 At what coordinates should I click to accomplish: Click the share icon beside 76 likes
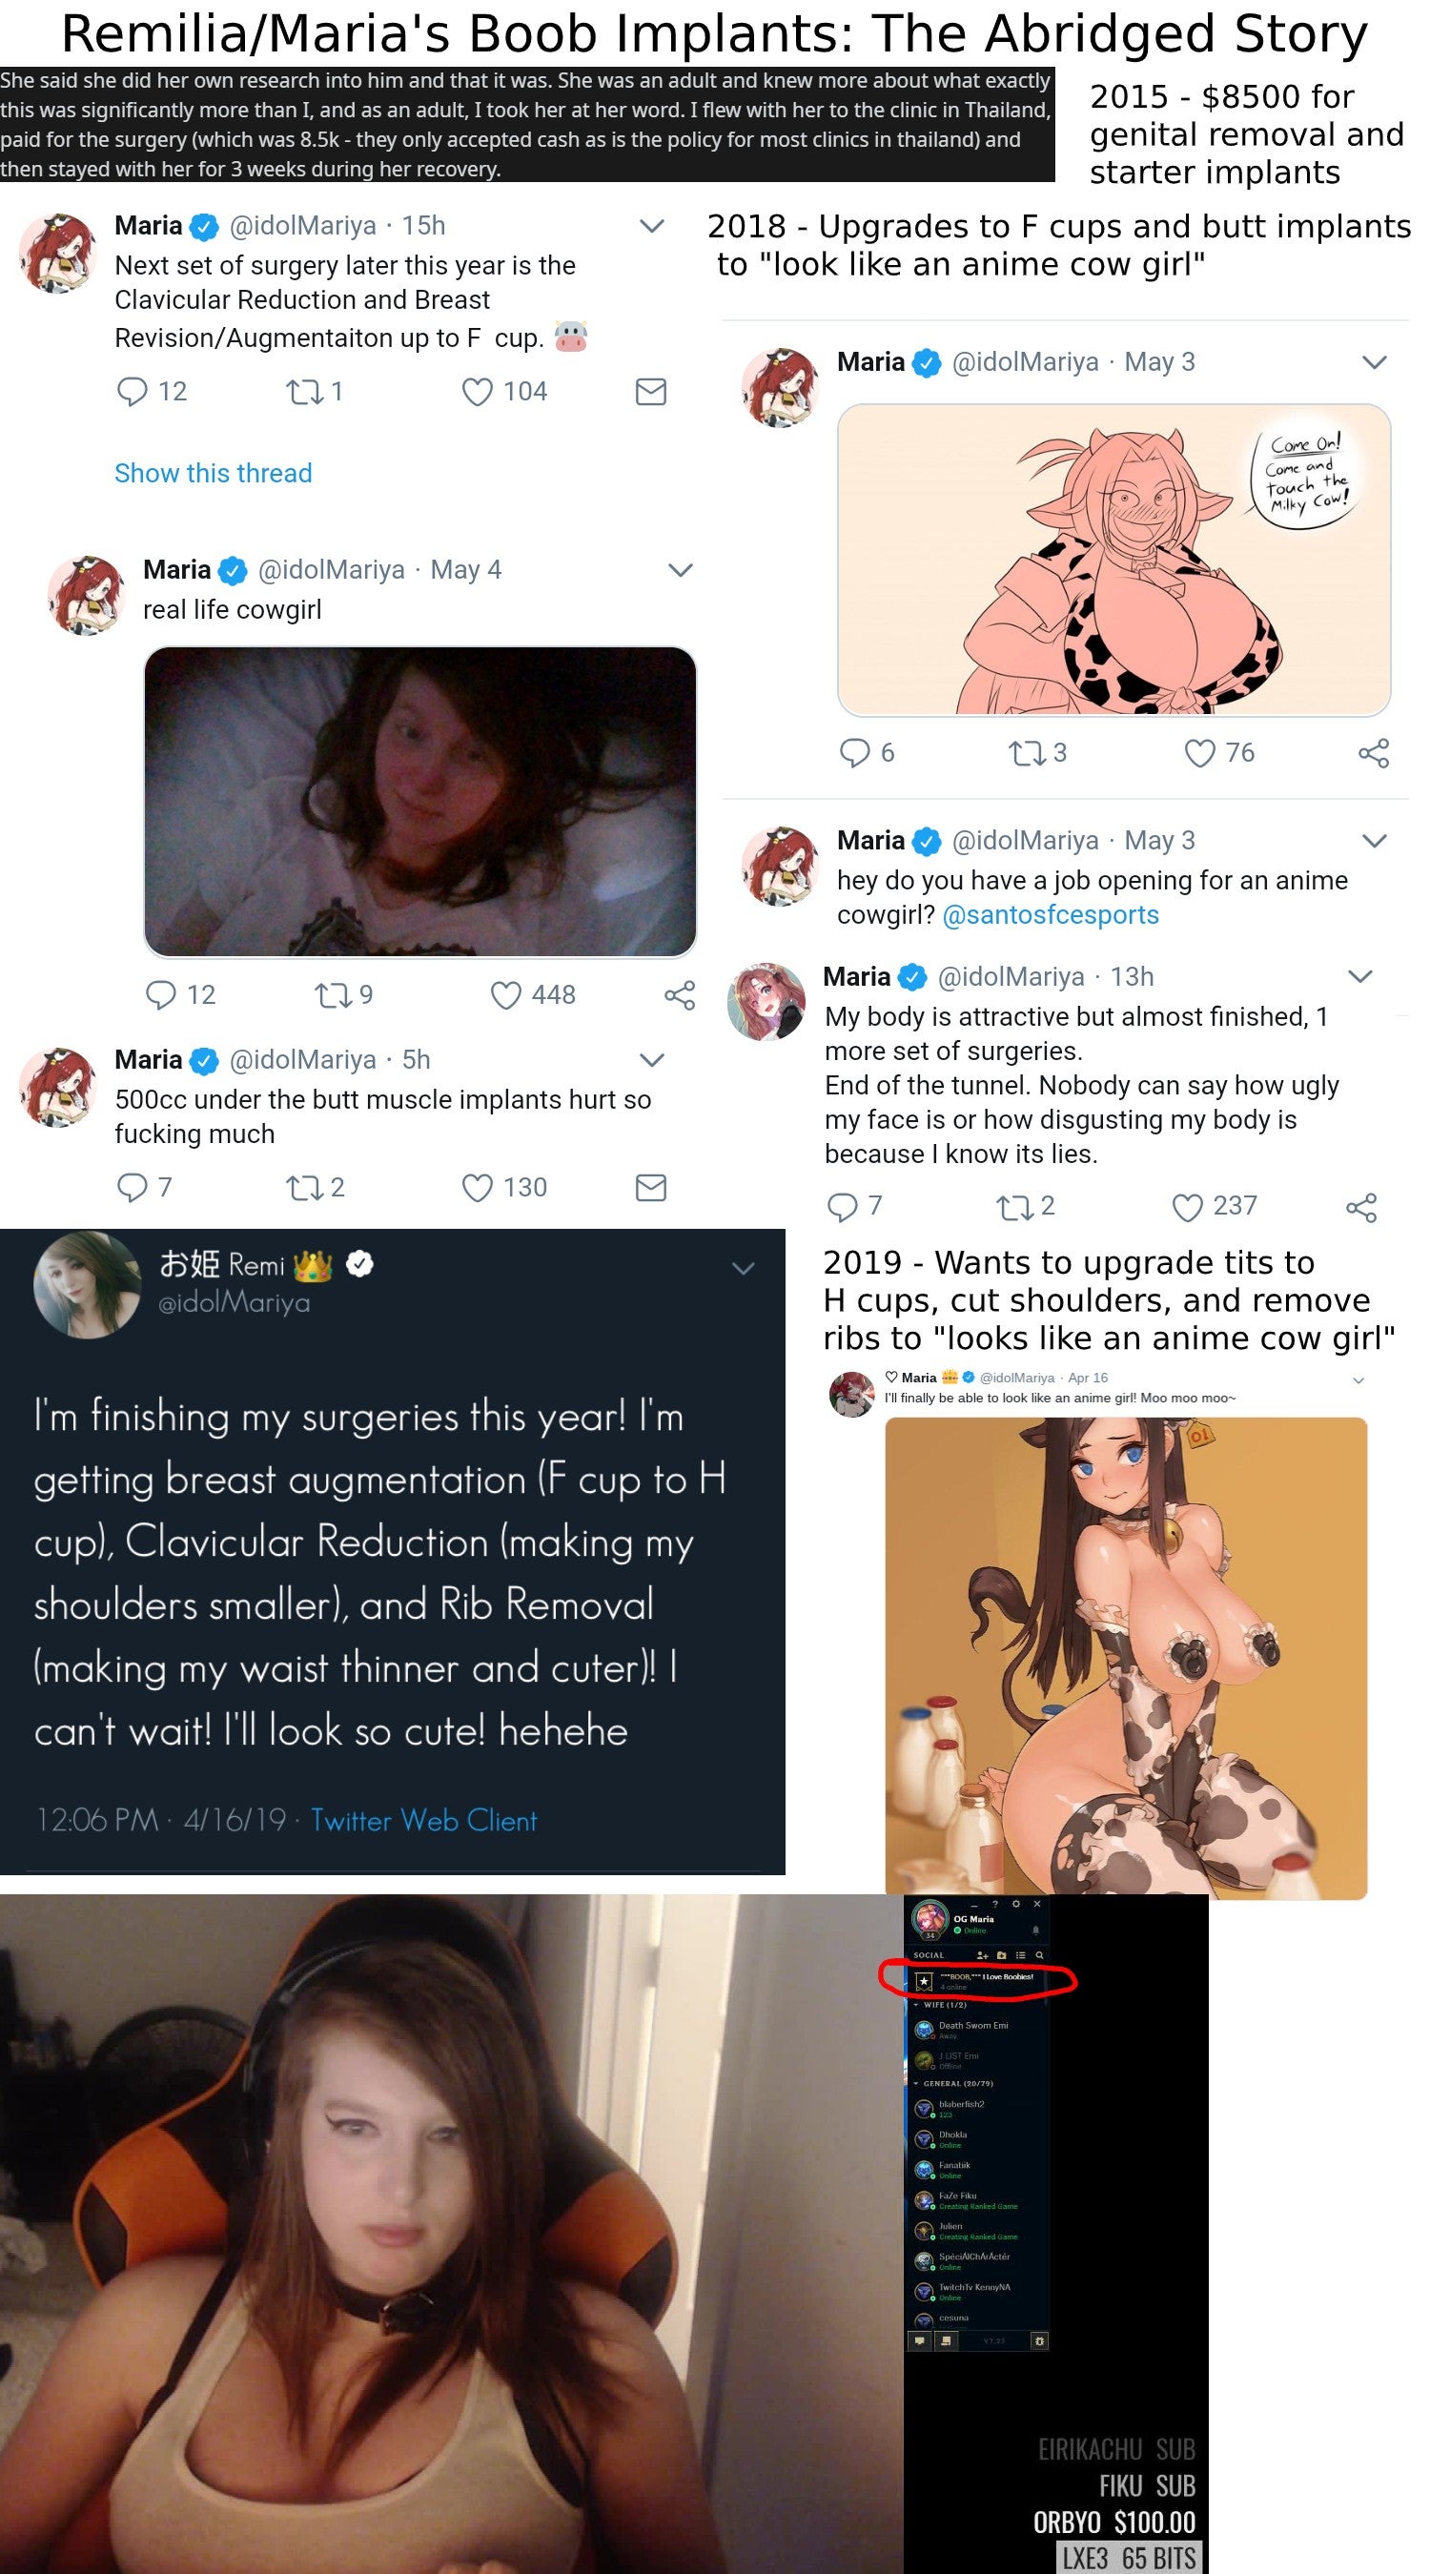1374,752
